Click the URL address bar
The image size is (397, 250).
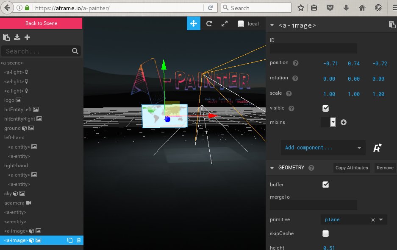(119, 8)
